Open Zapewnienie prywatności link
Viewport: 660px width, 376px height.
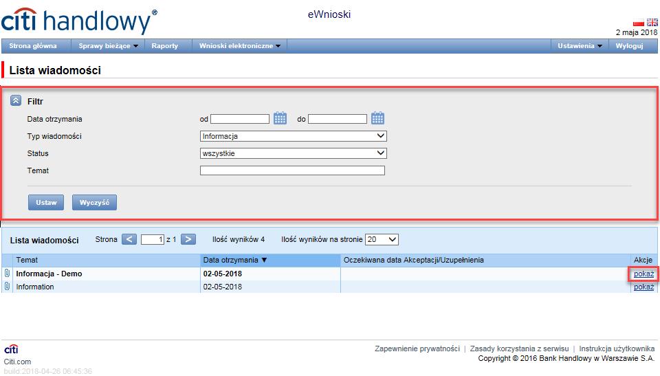click(417, 349)
